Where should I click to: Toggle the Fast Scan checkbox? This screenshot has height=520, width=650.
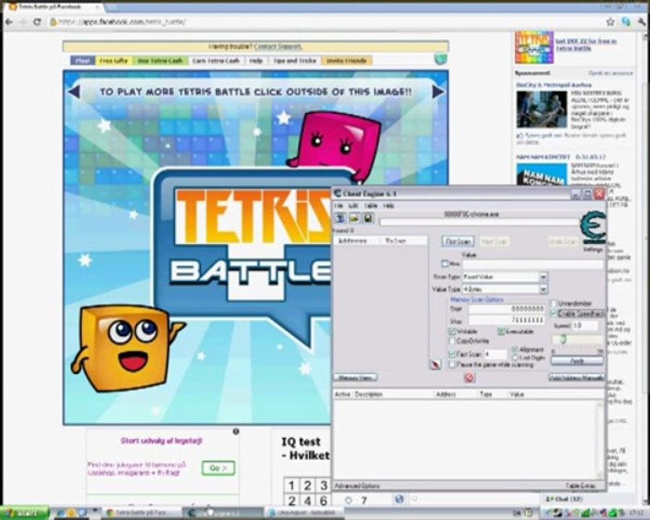(x=452, y=354)
